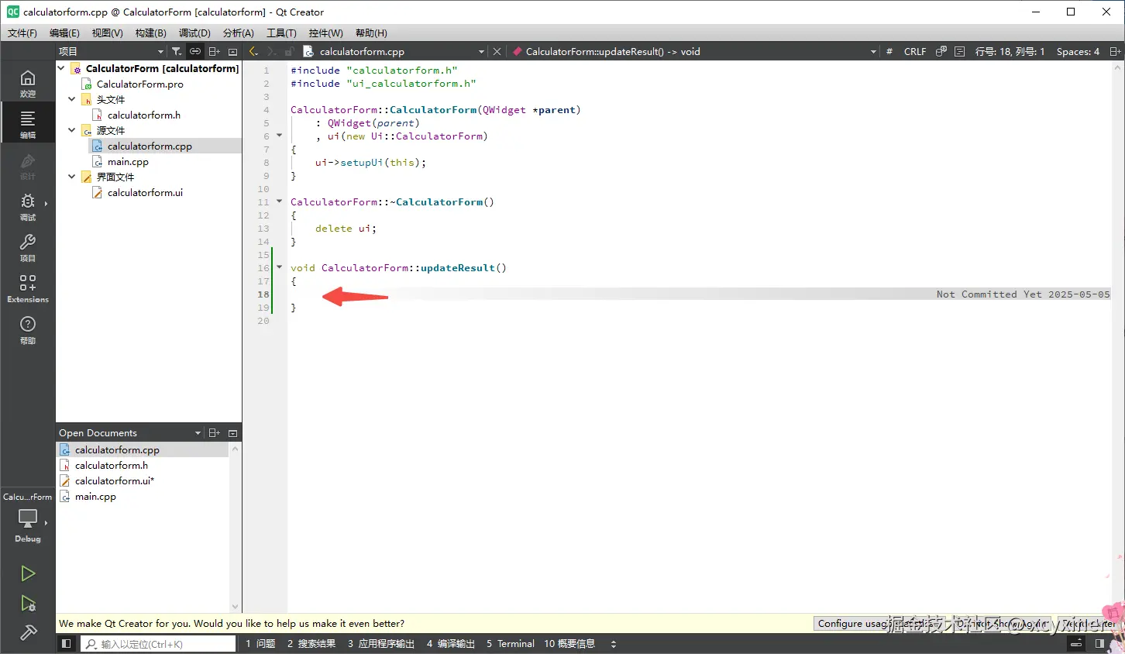Screen dimensions: 1125x654
Task: Open the 1 问题 issues pane
Action: (x=260, y=644)
